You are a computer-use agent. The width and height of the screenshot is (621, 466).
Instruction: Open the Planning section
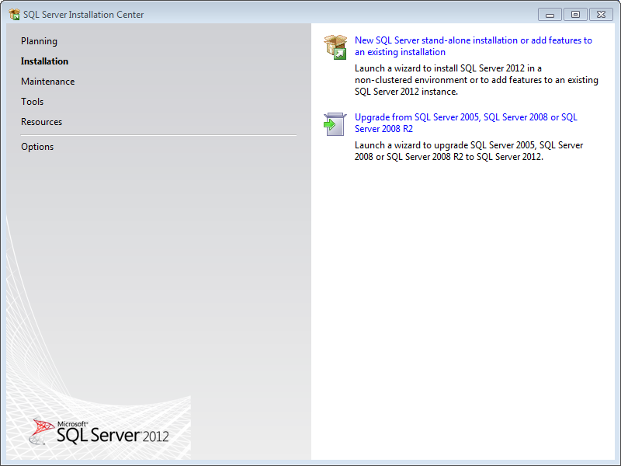pos(40,41)
